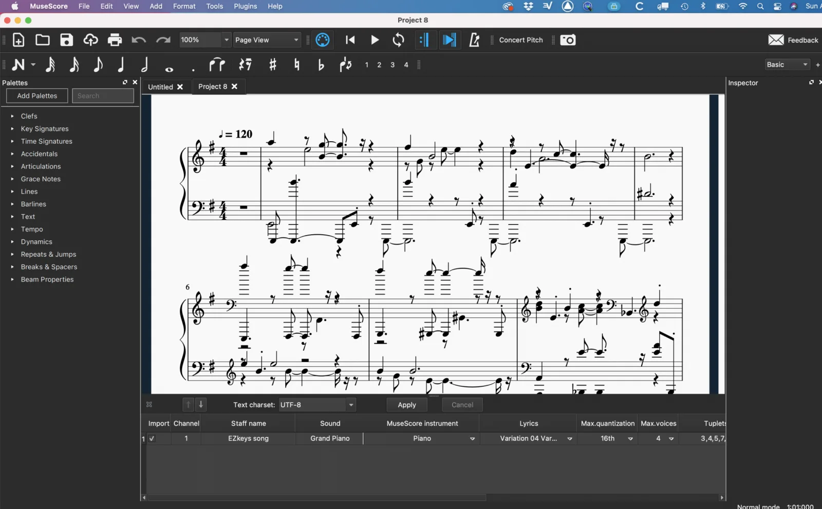This screenshot has width=822, height=509.
Task: Upload the score online with the cloud icon
Action: [x=91, y=40]
